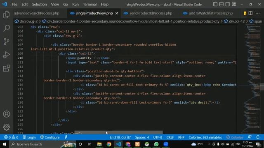Open the Help menu
The height and width of the screenshot is (148, 264).
tap(104, 5)
